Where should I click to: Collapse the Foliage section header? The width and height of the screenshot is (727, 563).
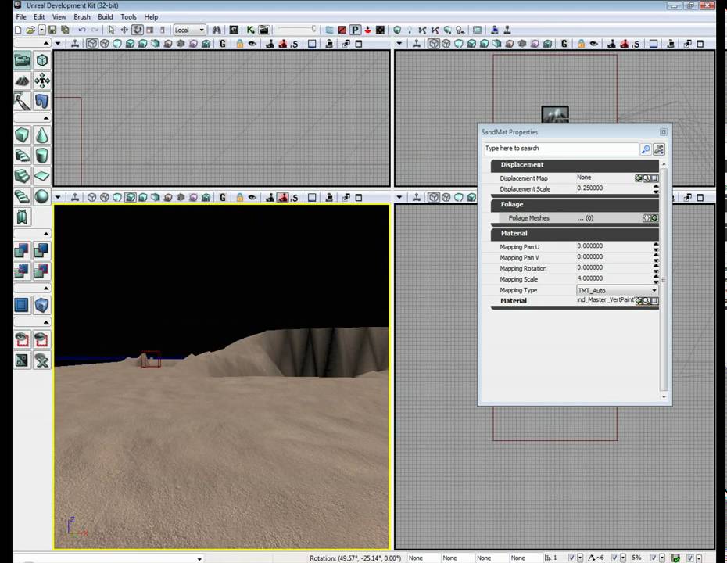click(575, 205)
